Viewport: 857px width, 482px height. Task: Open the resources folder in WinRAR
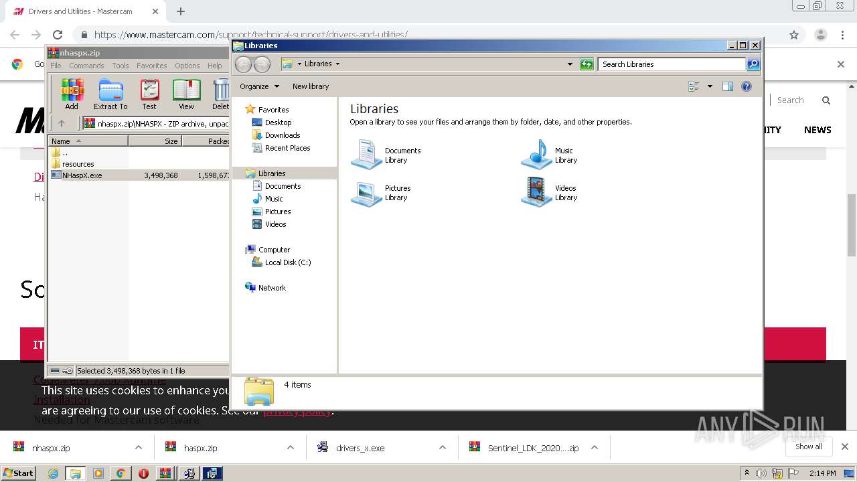click(x=78, y=164)
